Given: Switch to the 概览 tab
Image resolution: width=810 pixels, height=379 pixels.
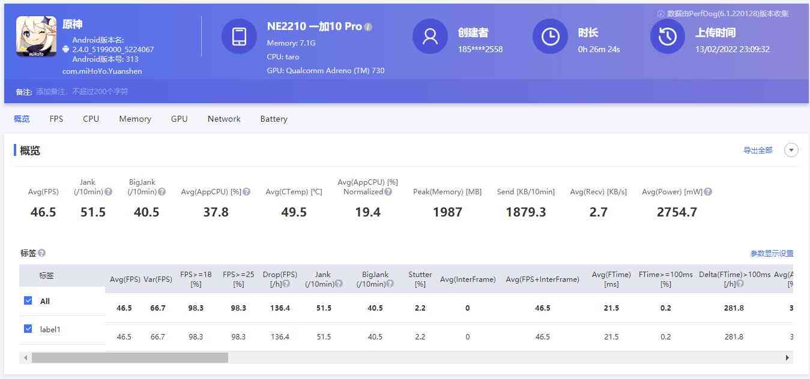Looking at the screenshot, I should (22, 119).
